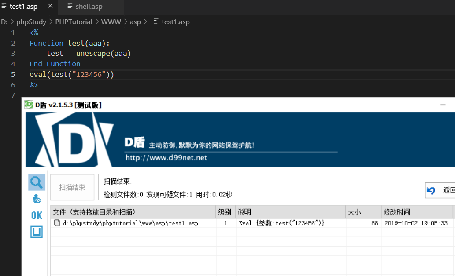455x276 pixels.
Task: Click the unescape(aaa) code line
Action: tap(89, 54)
